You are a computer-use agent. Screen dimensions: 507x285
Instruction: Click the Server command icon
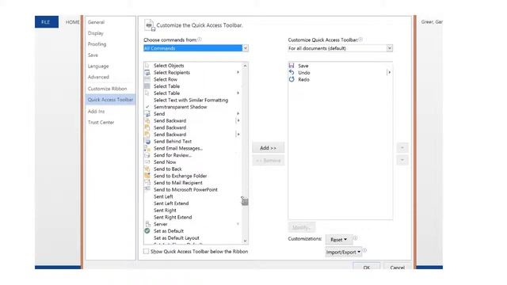pos(147,224)
